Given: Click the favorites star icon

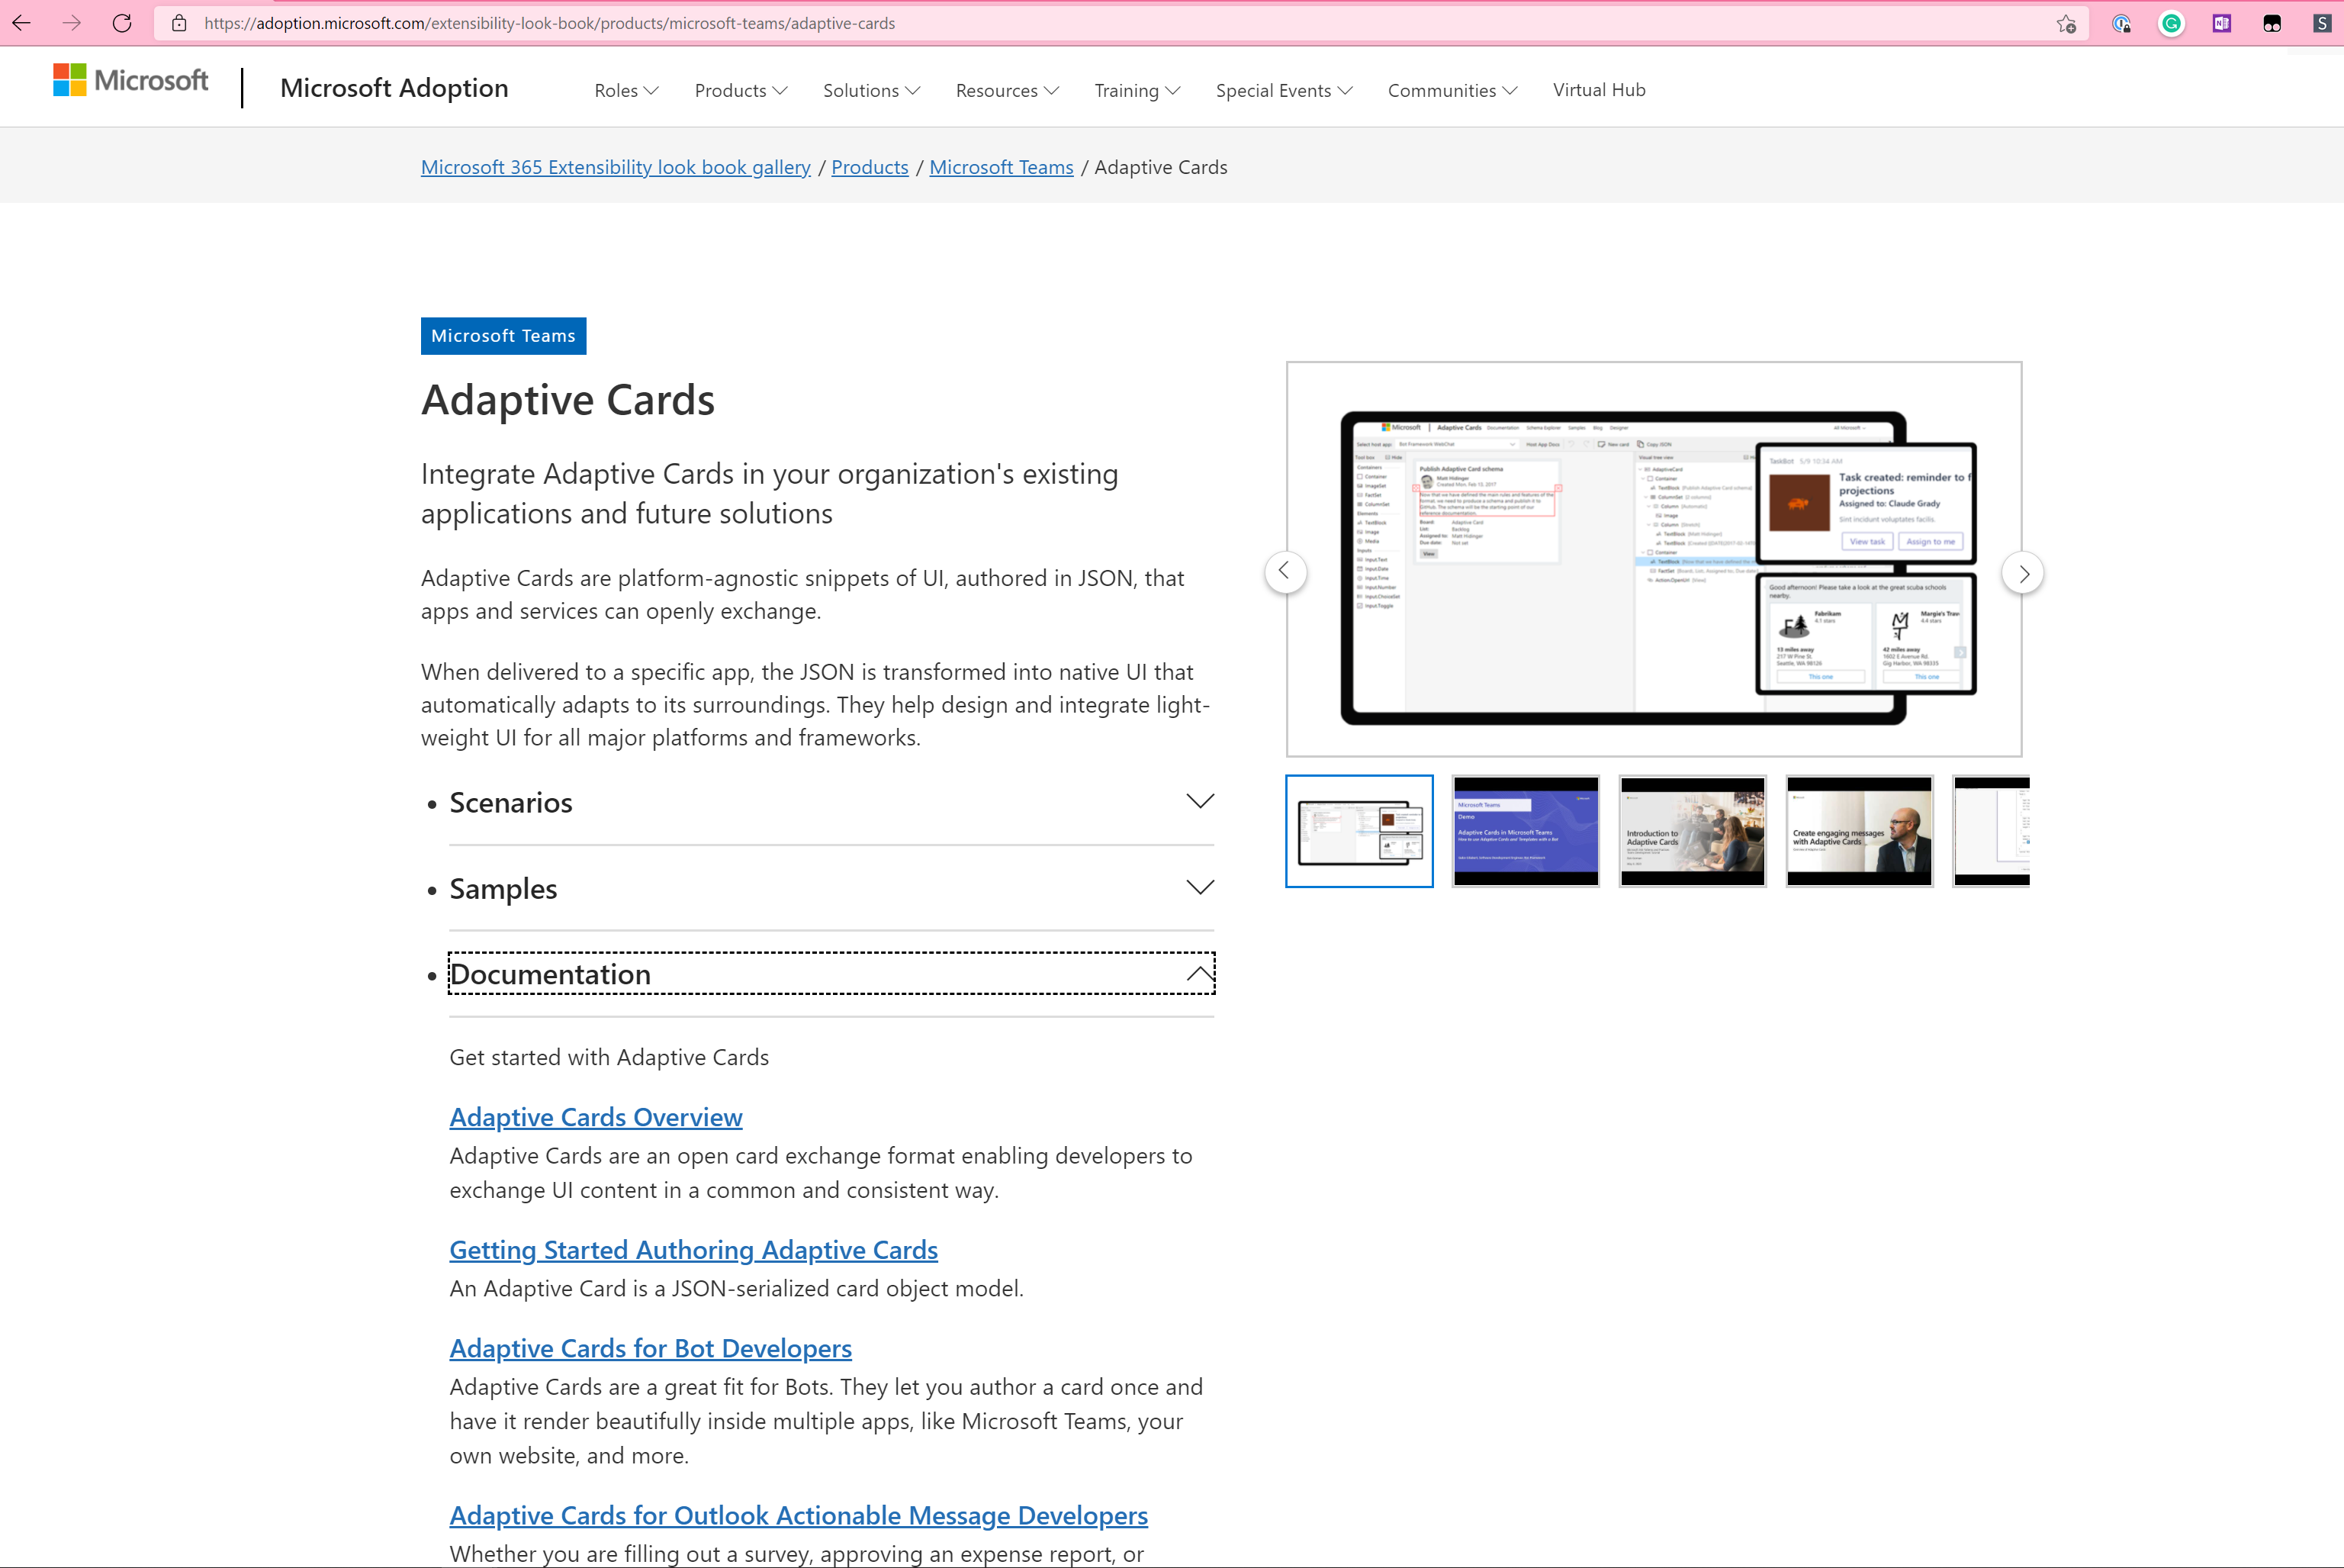Looking at the screenshot, I should [x=2066, y=23].
